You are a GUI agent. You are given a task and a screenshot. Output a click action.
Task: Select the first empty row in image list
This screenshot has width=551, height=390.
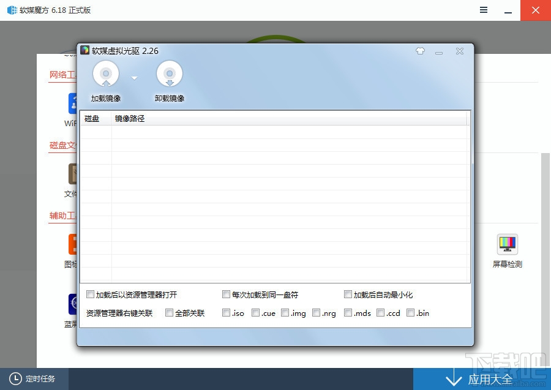(x=274, y=132)
